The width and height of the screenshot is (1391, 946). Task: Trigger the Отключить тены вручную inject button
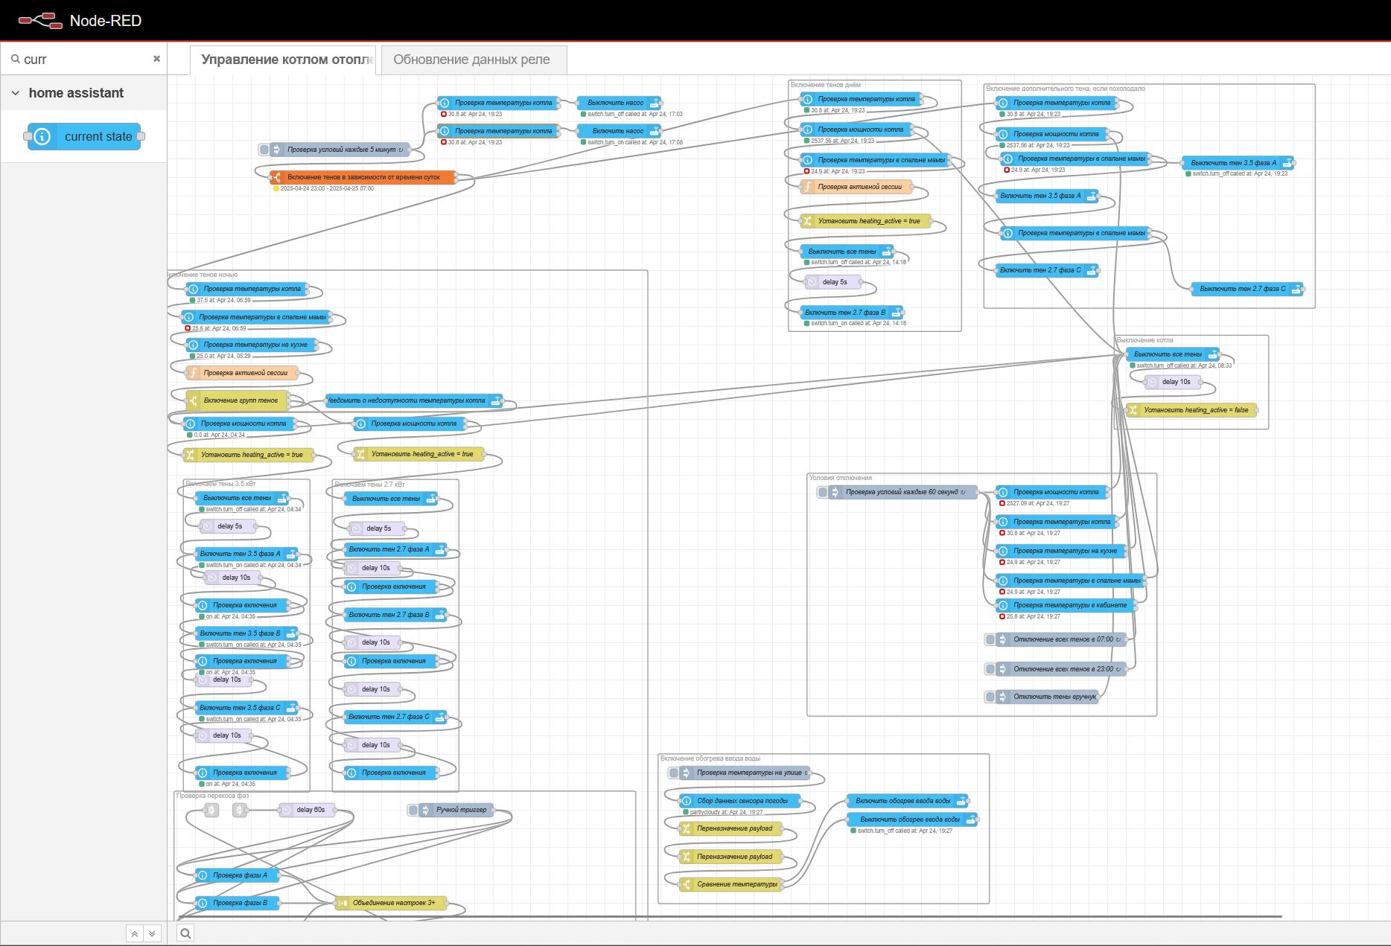tap(990, 697)
